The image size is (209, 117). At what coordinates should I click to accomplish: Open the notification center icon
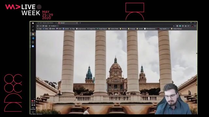(33, 112)
